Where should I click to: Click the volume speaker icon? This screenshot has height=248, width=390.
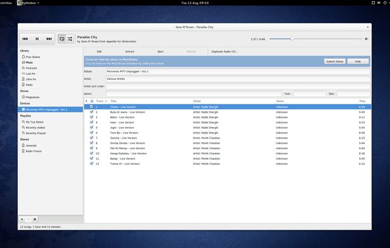coord(367,39)
